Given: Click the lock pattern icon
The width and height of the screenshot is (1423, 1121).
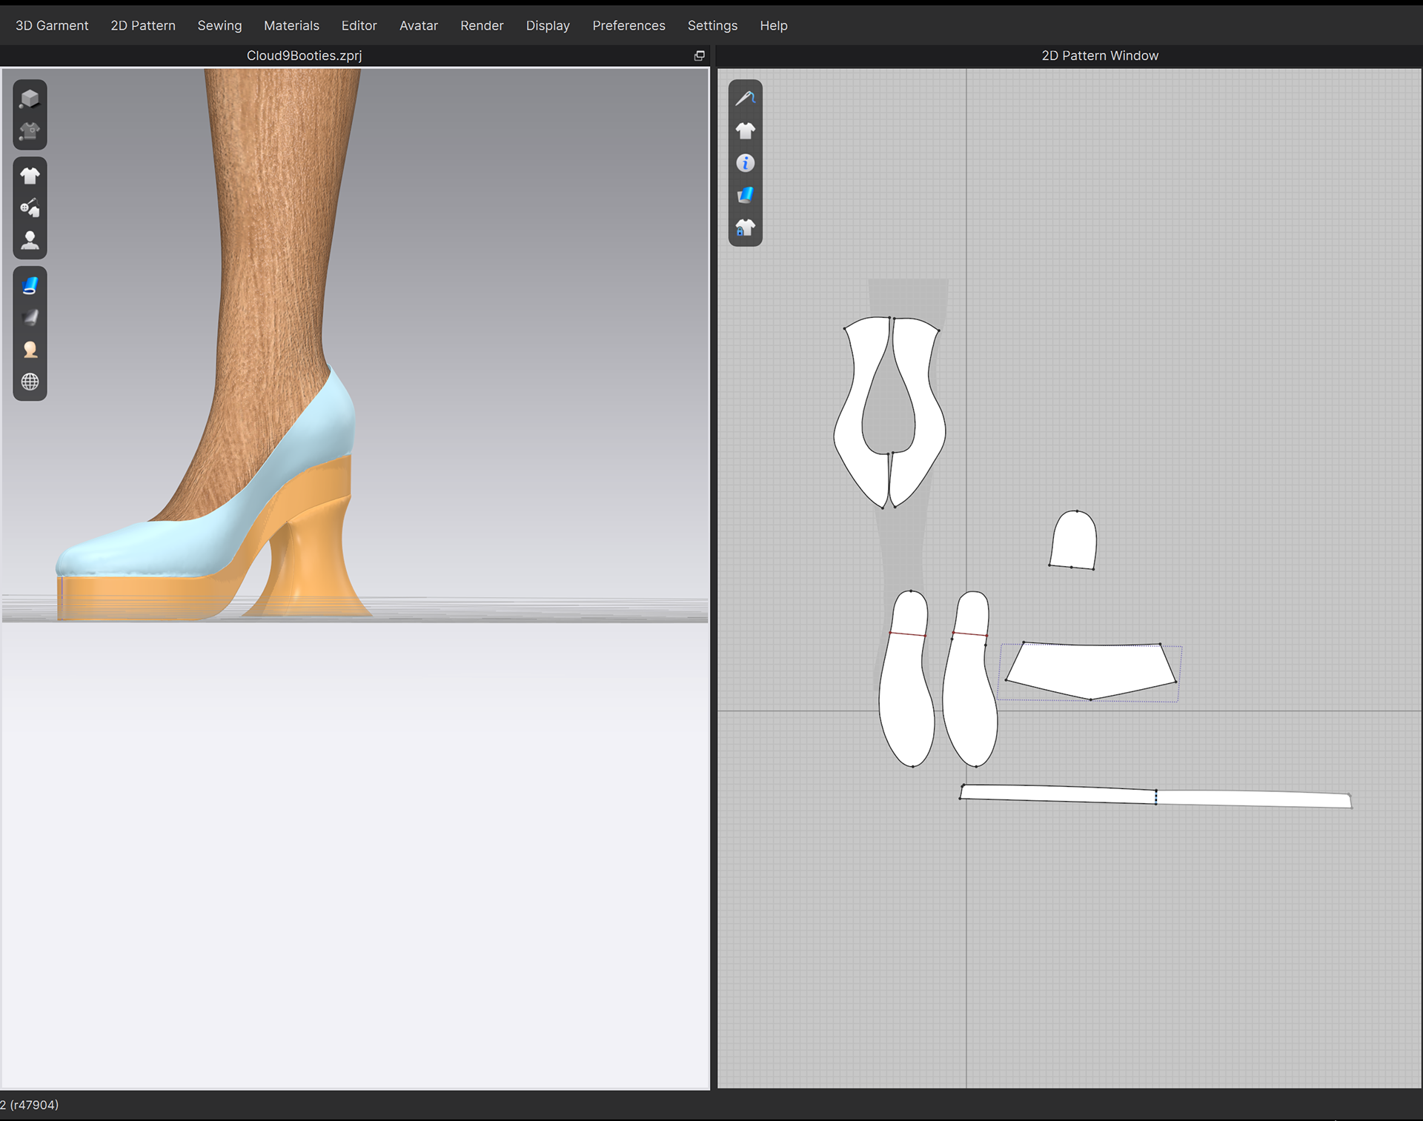Looking at the screenshot, I should tap(746, 227).
